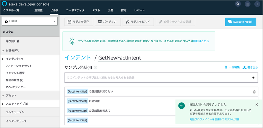Screen dimensions: 263x128
Task: Edit the GetNewFactIntent name field
Action: click(177, 58)
